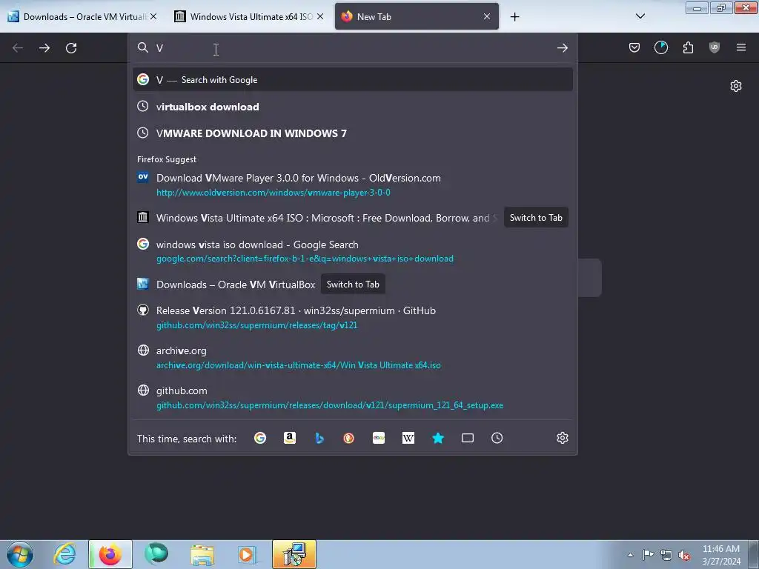
Task: Search open tabs using the tab icon
Action: pyautogui.click(x=468, y=438)
